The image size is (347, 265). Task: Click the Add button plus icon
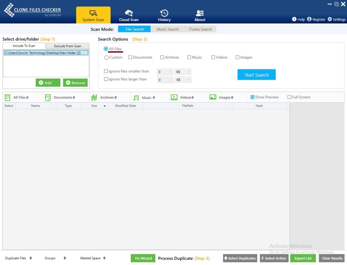pos(41,83)
